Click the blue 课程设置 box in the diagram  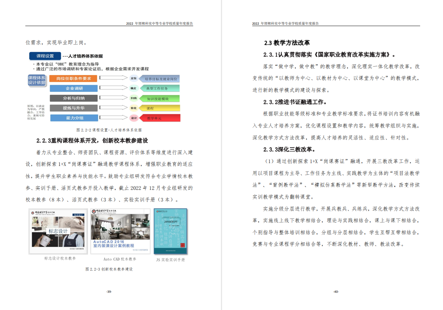(45, 56)
